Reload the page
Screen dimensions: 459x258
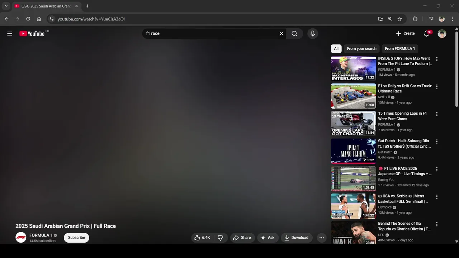28,19
